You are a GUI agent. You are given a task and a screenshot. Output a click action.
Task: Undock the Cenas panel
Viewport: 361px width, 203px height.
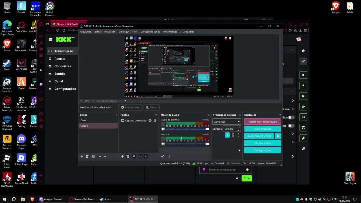point(116,115)
